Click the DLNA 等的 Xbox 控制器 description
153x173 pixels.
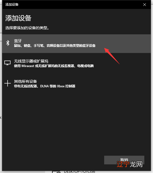[44, 86]
